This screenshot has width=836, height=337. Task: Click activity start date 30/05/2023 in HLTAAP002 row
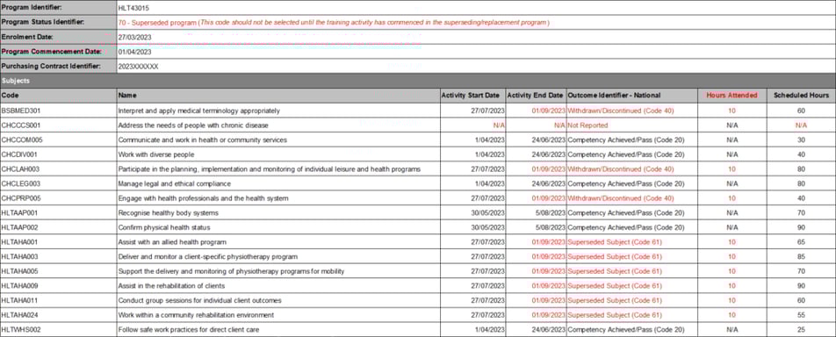(487, 227)
